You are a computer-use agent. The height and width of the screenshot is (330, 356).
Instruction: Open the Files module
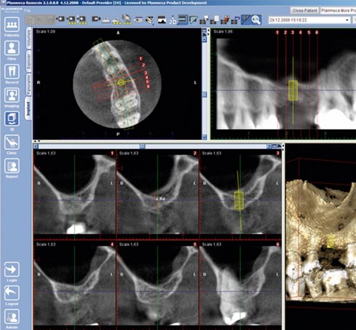12,49
